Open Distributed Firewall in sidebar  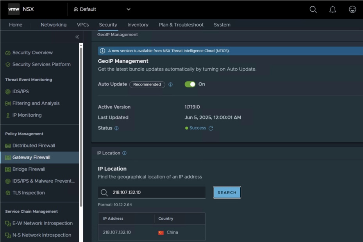(34, 146)
